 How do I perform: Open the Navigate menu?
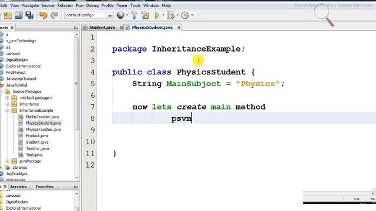tap(30, 5)
